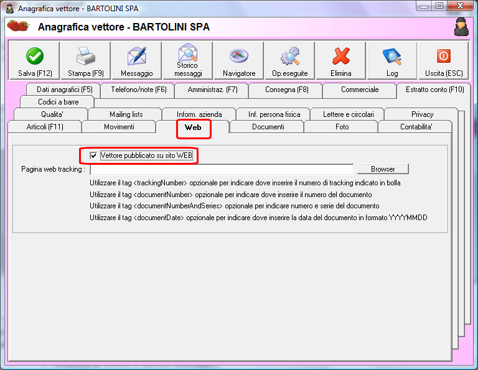The image size is (478, 370).
Task: Click the trackingNumber tag hint text
Action: (245, 183)
